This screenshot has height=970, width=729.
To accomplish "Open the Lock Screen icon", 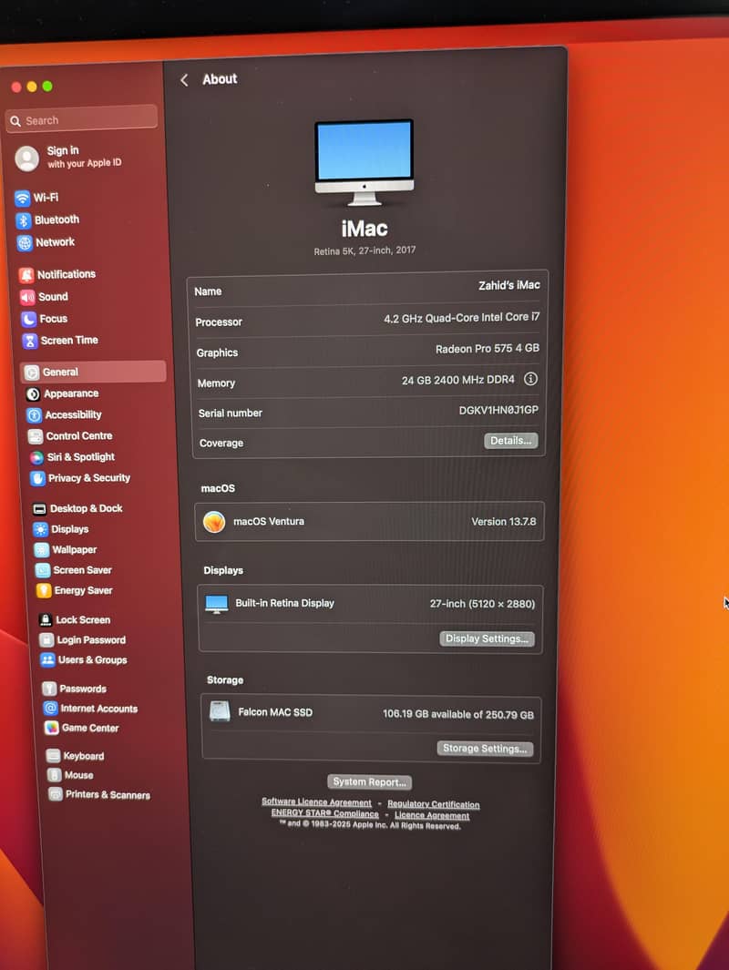I will pos(46,620).
